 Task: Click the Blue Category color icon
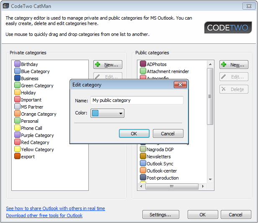point(17,71)
